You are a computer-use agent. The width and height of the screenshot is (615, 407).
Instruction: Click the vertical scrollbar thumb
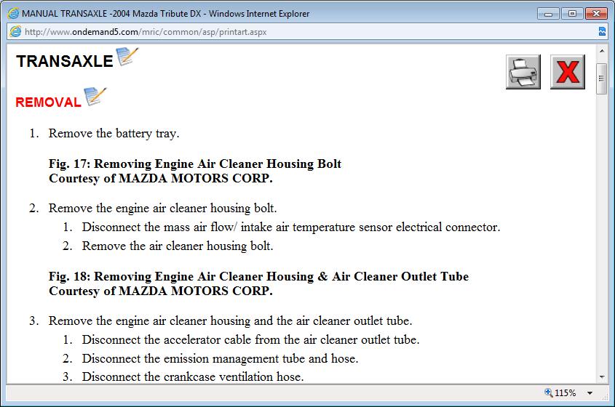coord(602,78)
